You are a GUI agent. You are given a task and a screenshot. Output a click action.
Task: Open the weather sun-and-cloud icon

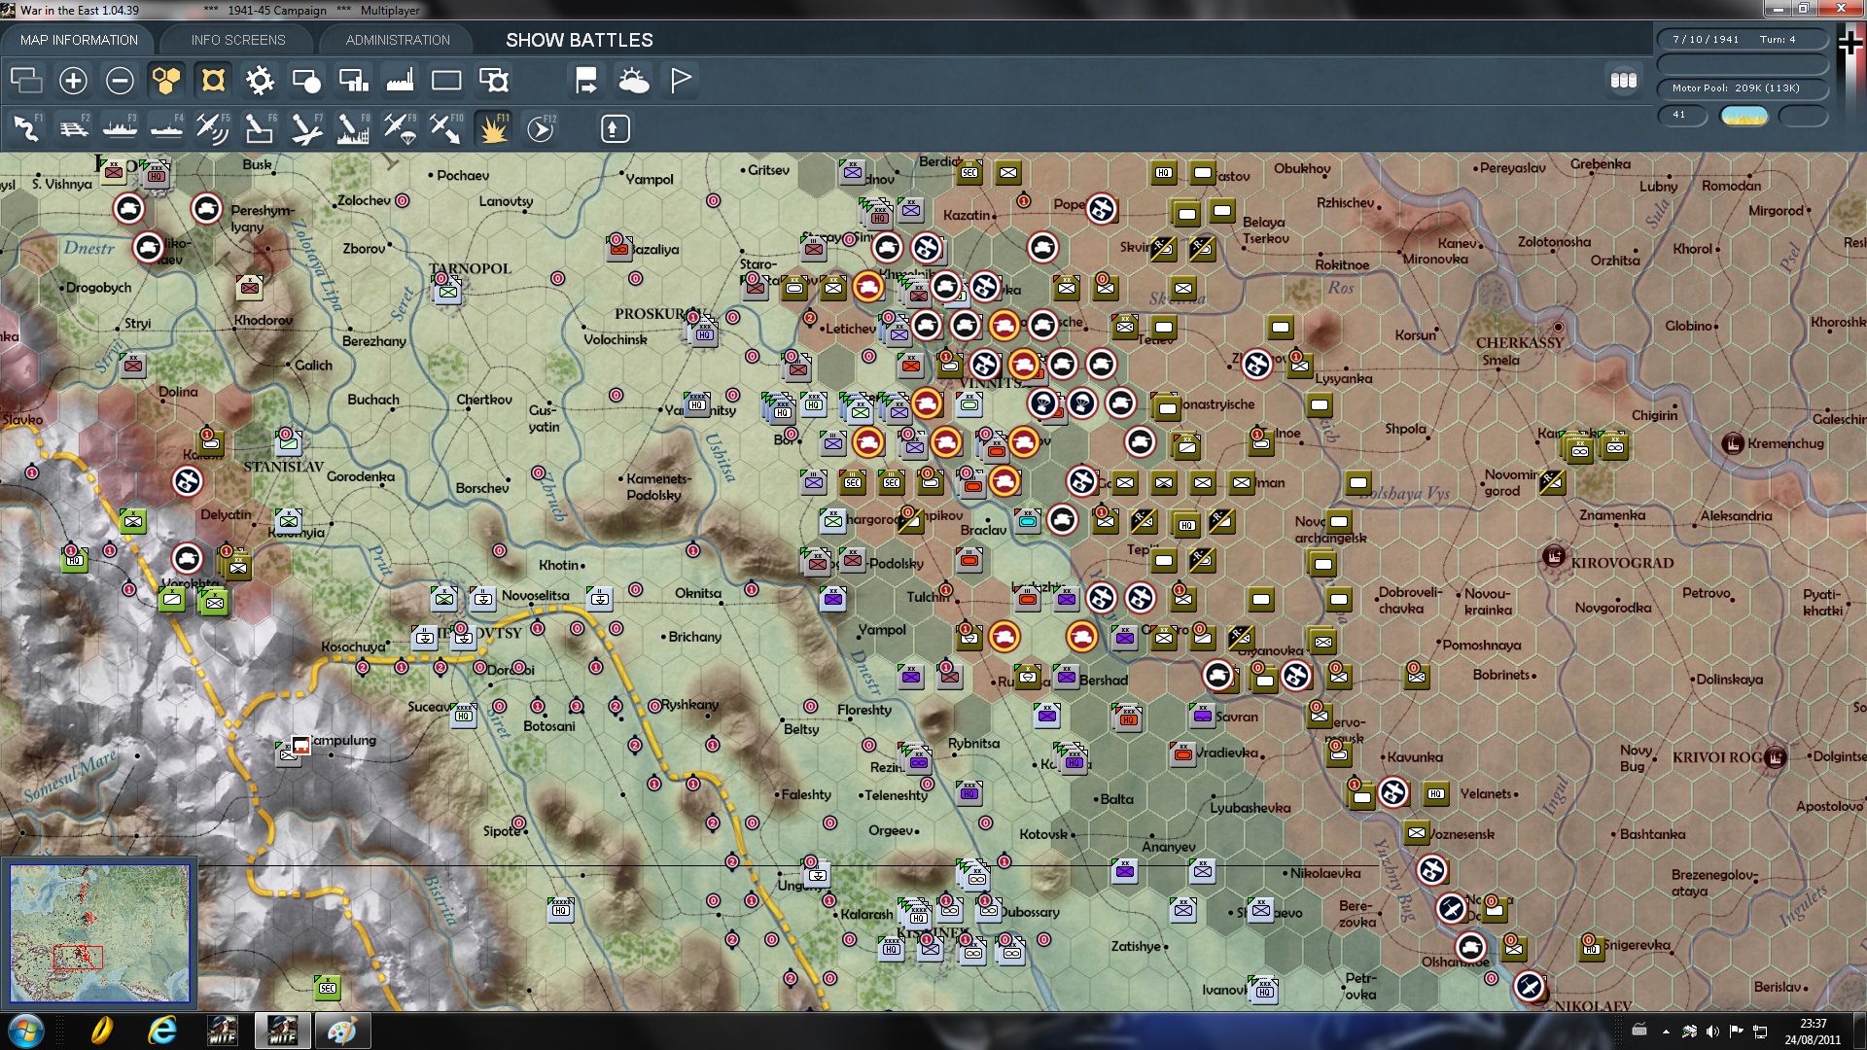pos(633,80)
